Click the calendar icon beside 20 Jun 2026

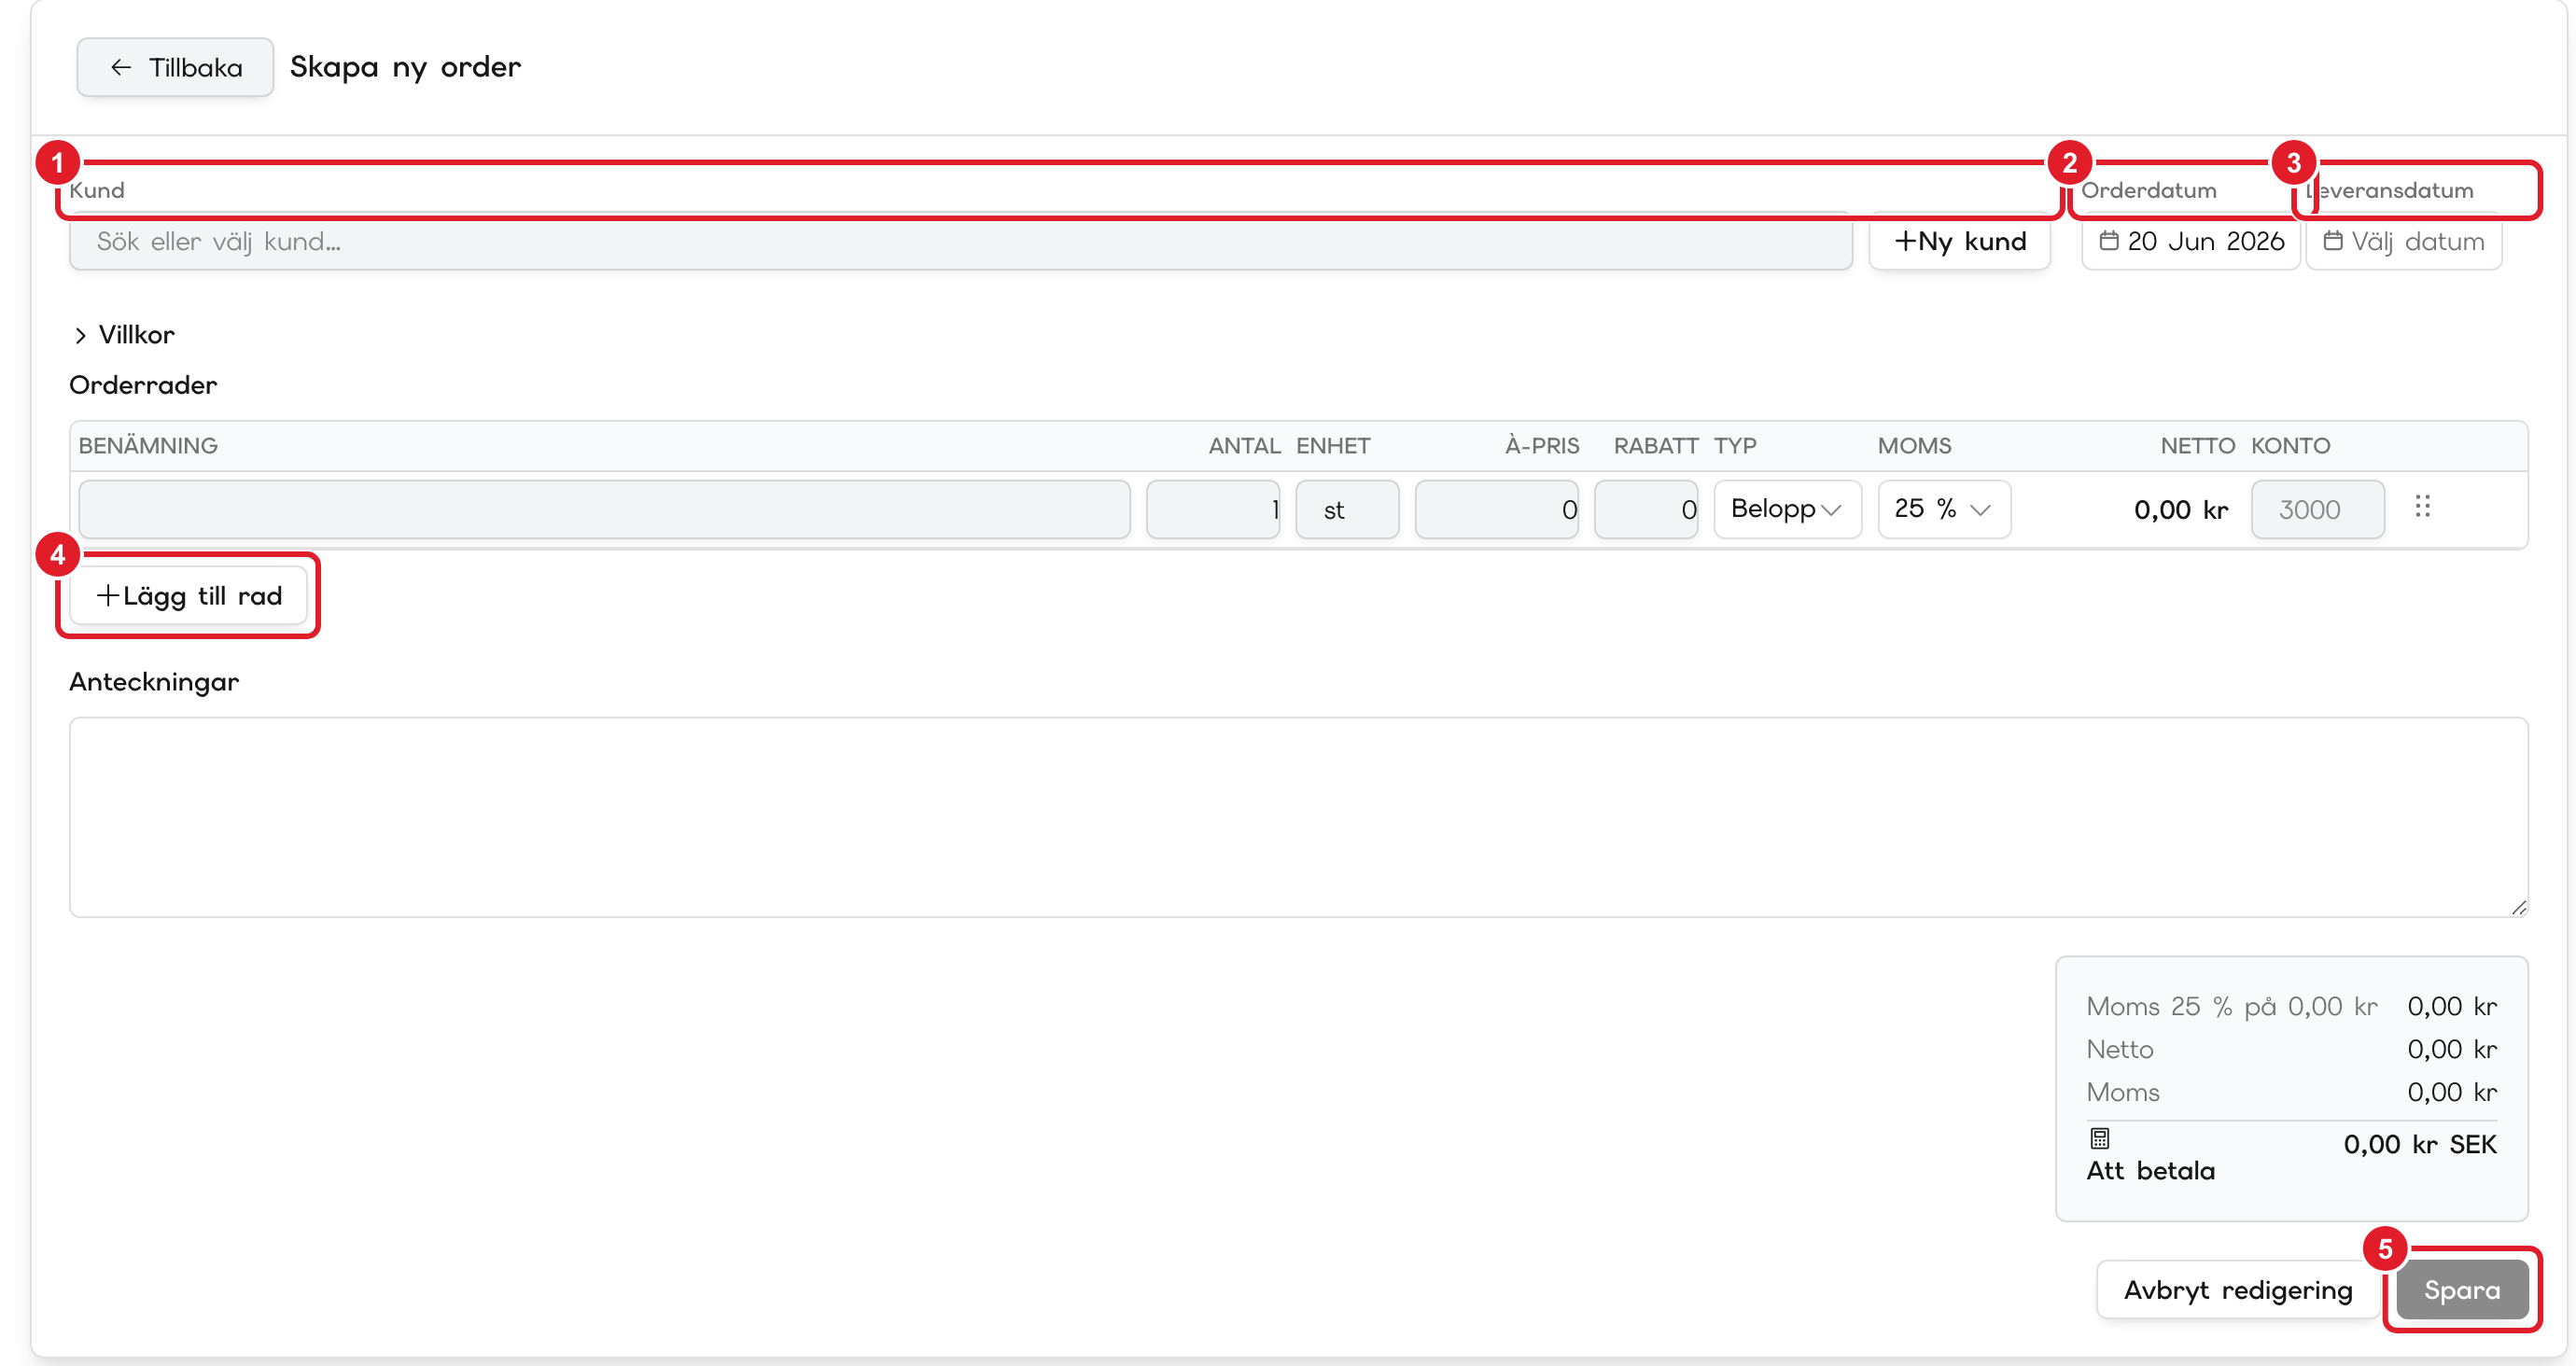(x=2108, y=240)
